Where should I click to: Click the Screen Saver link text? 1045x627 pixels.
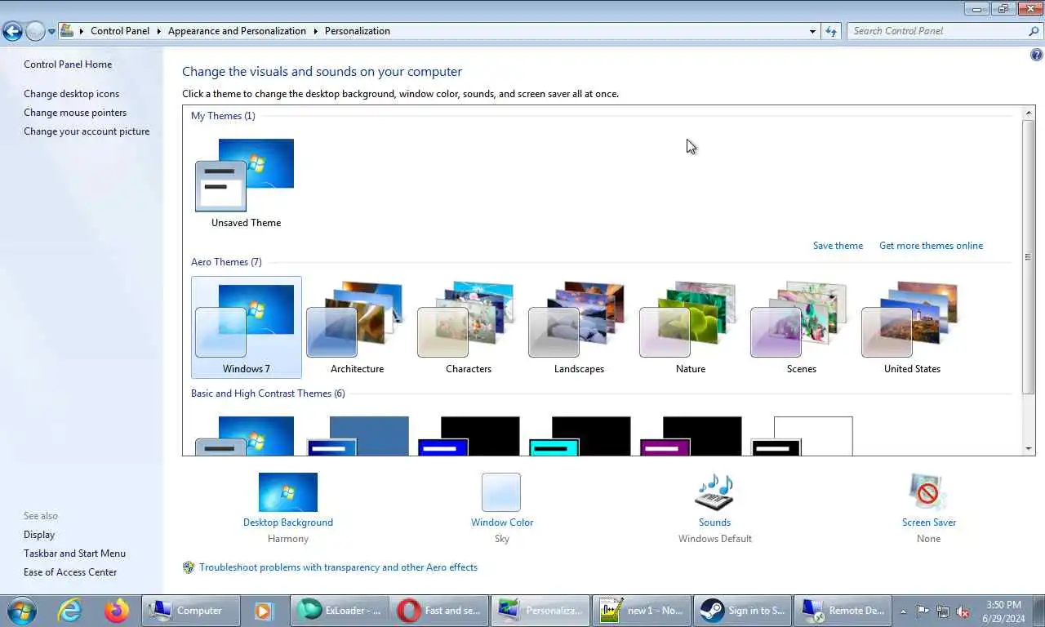point(929,522)
